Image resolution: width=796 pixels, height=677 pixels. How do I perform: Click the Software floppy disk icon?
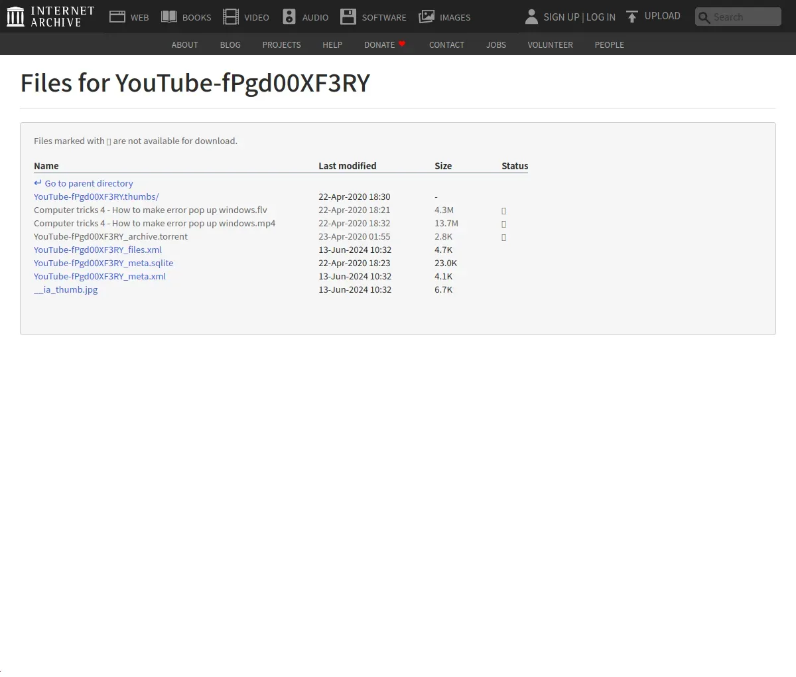click(x=348, y=17)
